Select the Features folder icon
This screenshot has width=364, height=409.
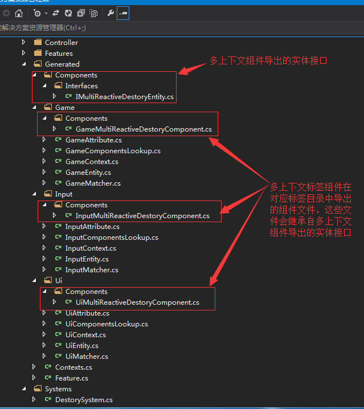coord(38,53)
